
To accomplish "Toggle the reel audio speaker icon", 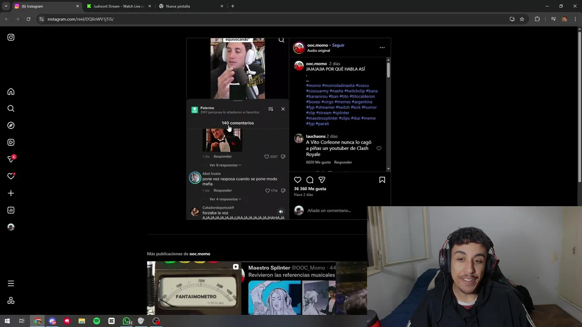I will (281, 212).
